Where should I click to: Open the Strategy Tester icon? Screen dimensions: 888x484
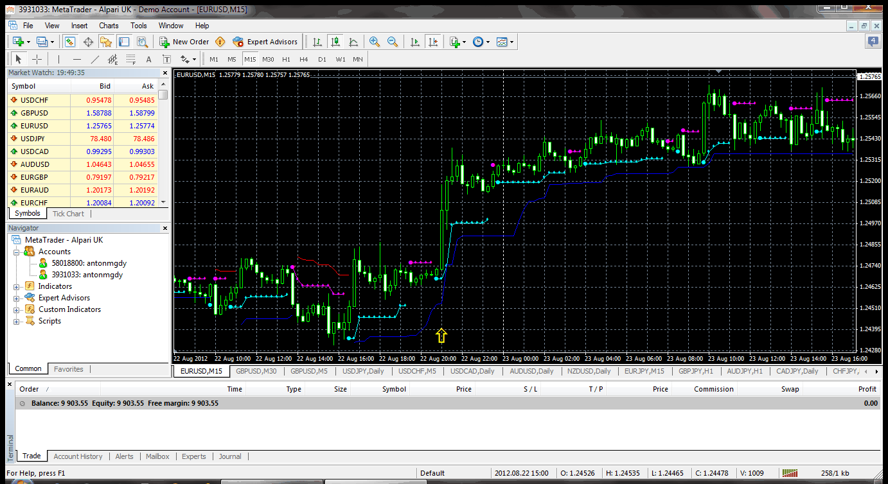tap(142, 42)
